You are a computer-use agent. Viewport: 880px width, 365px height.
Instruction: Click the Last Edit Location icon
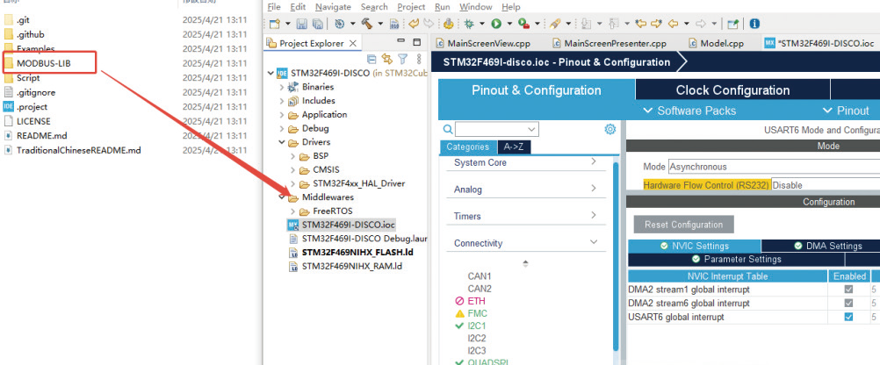point(641,24)
